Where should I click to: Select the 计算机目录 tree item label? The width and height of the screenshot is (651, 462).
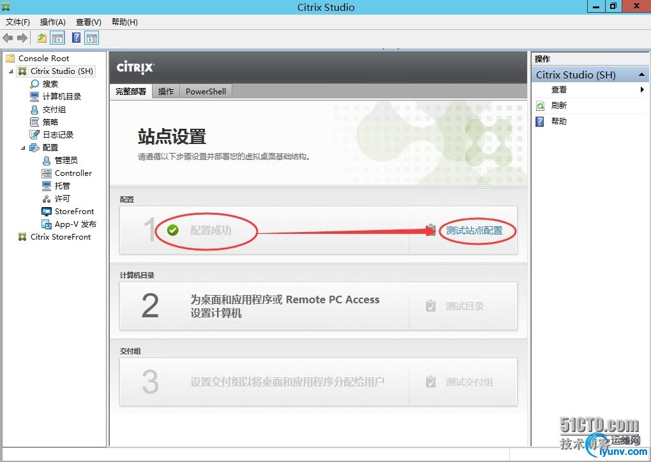62,97
